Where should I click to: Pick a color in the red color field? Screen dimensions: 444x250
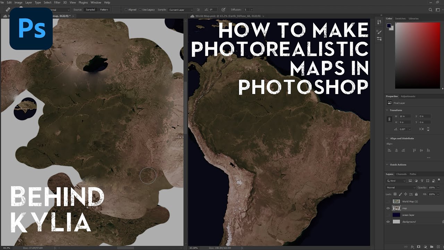coord(417,56)
